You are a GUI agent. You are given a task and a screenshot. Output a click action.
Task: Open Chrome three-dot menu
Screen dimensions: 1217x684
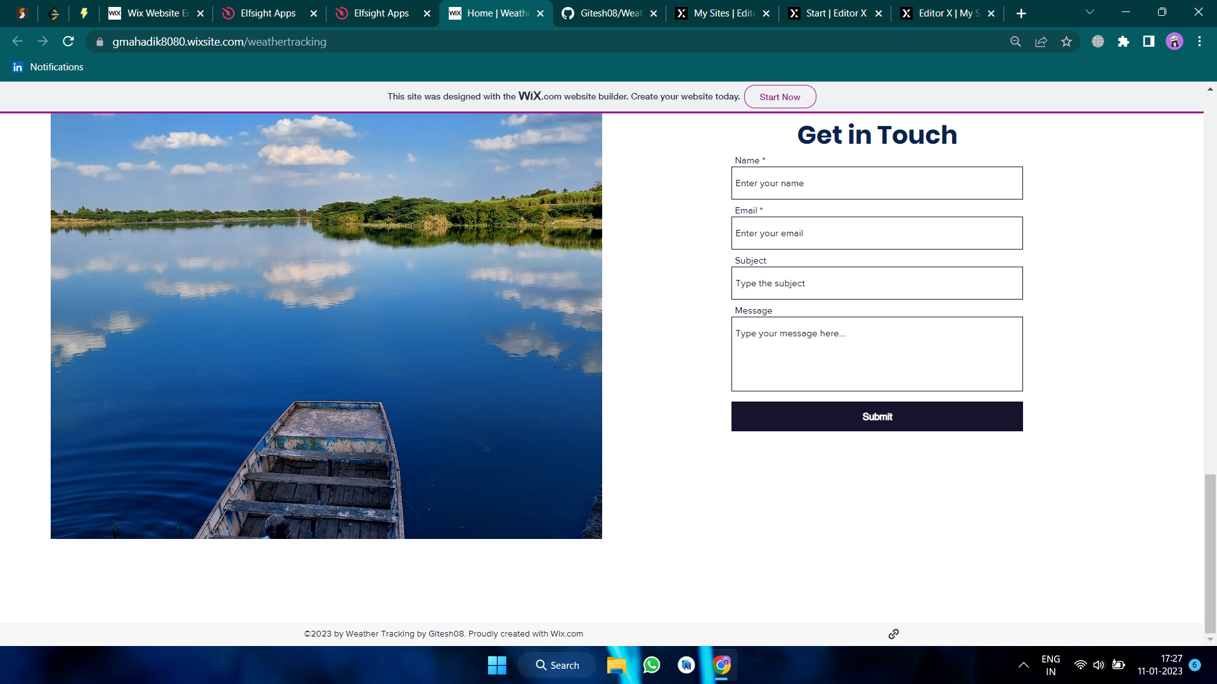[x=1199, y=42]
